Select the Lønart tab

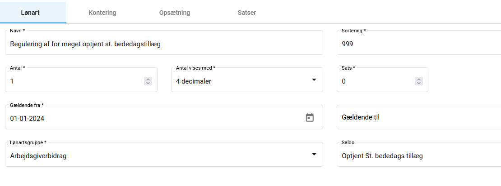[30, 13]
